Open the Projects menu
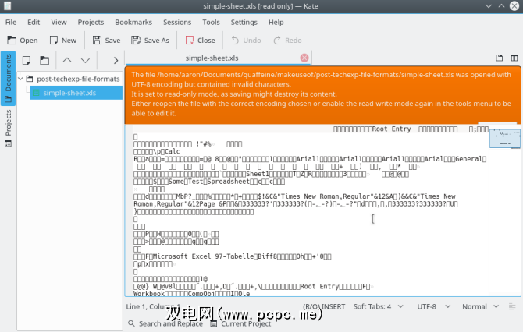Image resolution: width=523 pixels, height=332 pixels. (91, 23)
